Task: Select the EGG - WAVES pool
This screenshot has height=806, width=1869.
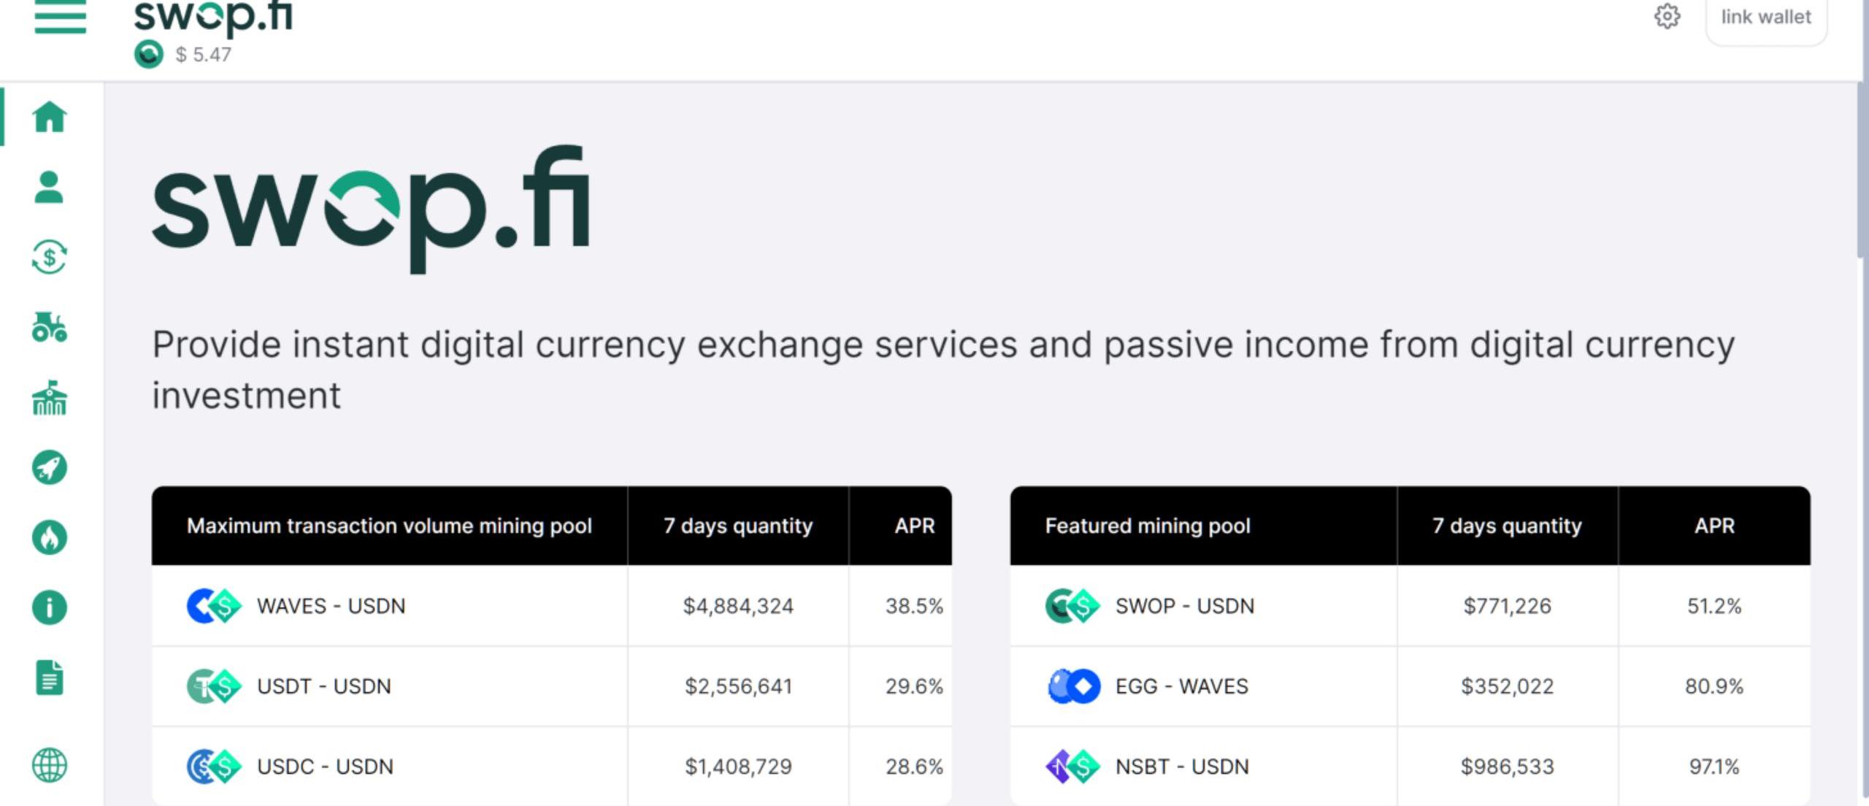Action: tap(1181, 686)
